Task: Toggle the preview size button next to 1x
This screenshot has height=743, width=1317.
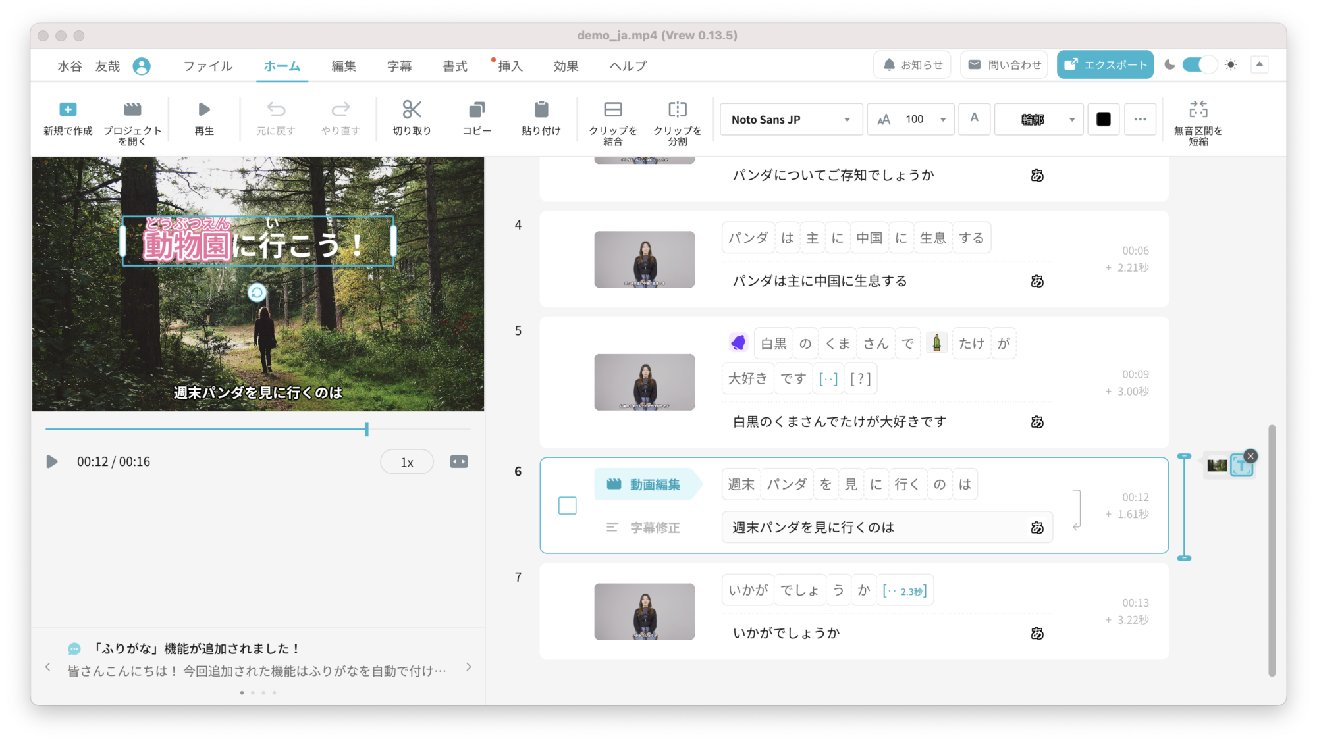Action: (x=459, y=462)
